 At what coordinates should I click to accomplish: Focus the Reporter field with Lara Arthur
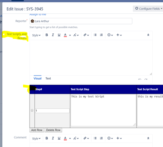coord(81,21)
